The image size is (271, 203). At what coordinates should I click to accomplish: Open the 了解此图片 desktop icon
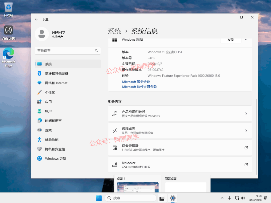(x=9, y=33)
